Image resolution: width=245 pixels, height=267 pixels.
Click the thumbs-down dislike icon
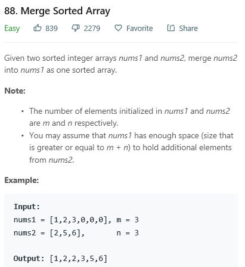[x=76, y=28]
